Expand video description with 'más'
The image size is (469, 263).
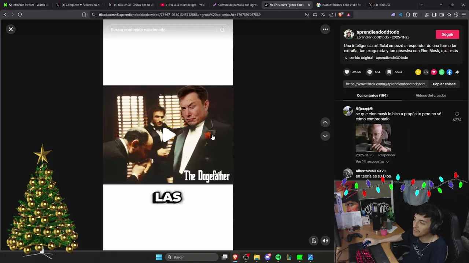(454, 51)
